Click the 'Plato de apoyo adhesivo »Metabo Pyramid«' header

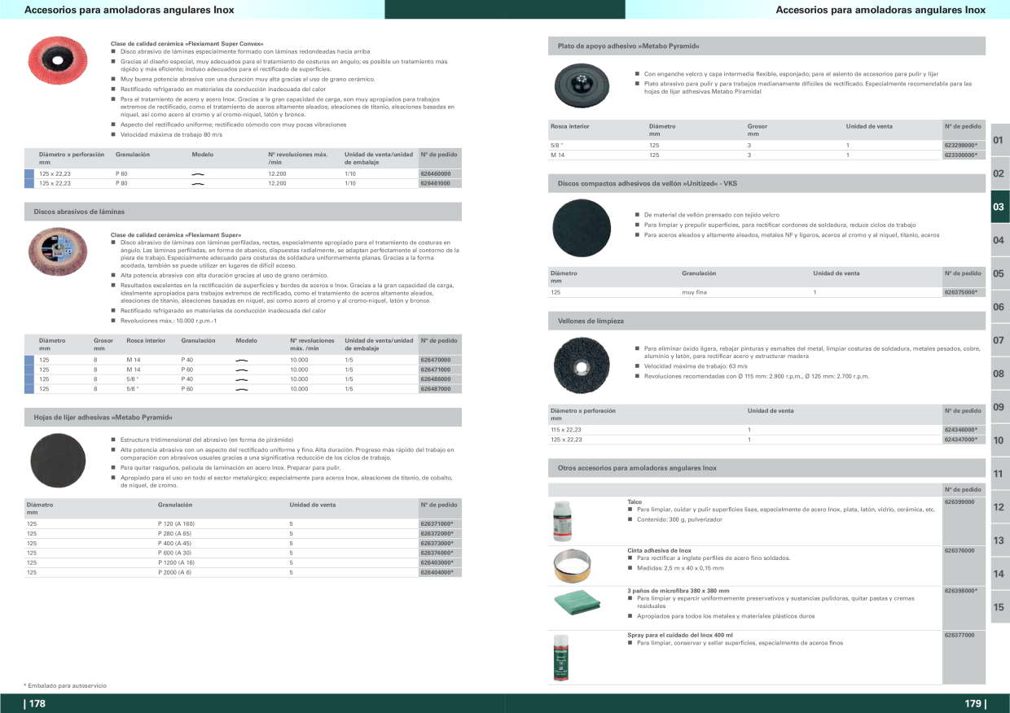[x=766, y=46]
